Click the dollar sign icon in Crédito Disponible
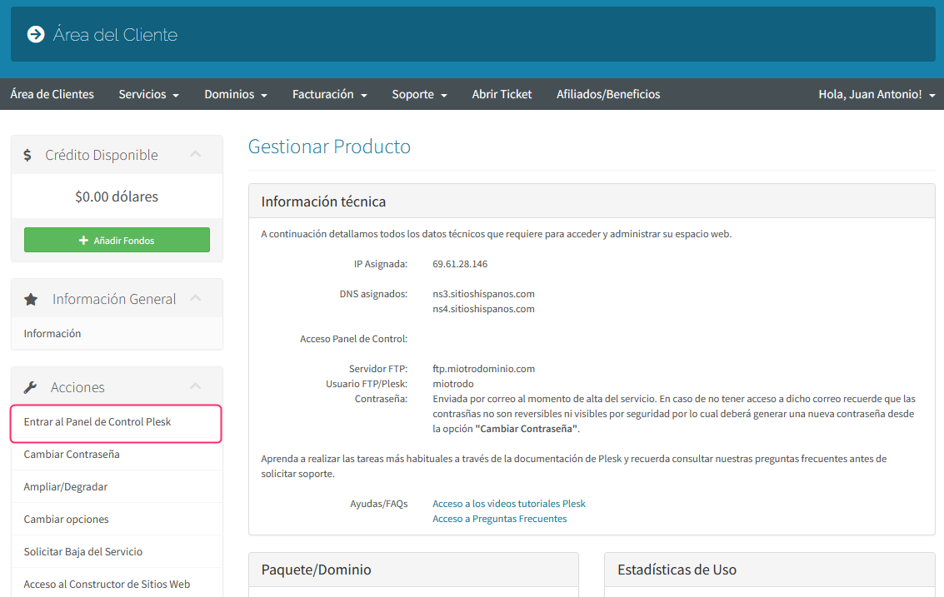The height and width of the screenshot is (597, 944). tap(27, 155)
